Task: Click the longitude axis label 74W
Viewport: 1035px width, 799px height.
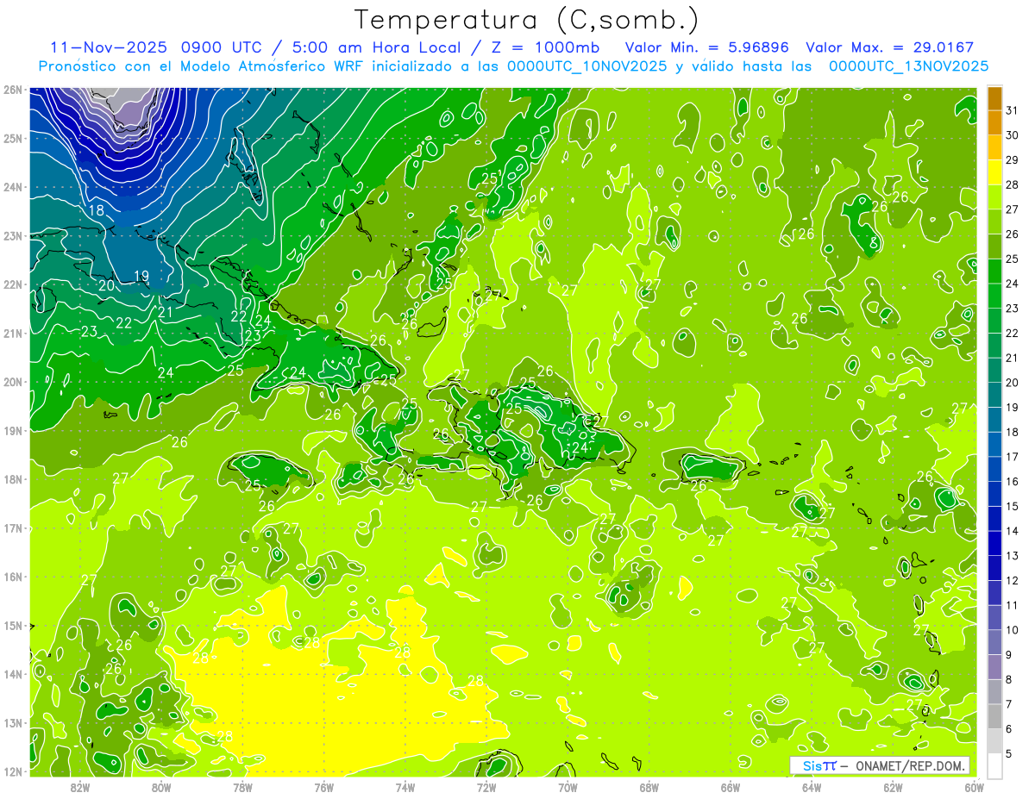Action: pos(405,787)
